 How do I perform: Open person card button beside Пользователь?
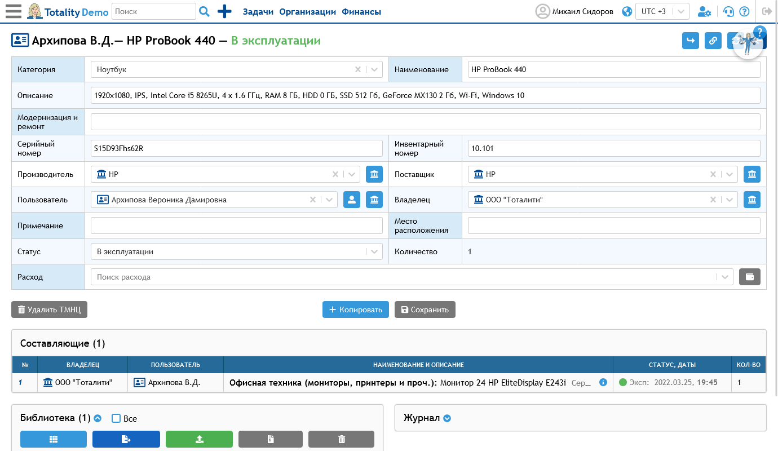point(352,200)
